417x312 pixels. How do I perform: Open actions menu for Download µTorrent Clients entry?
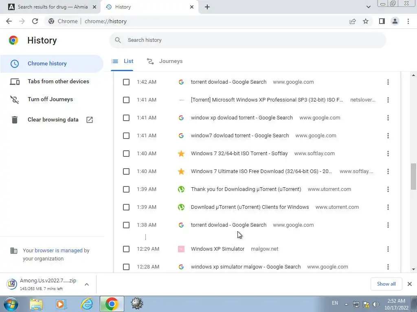(x=388, y=207)
